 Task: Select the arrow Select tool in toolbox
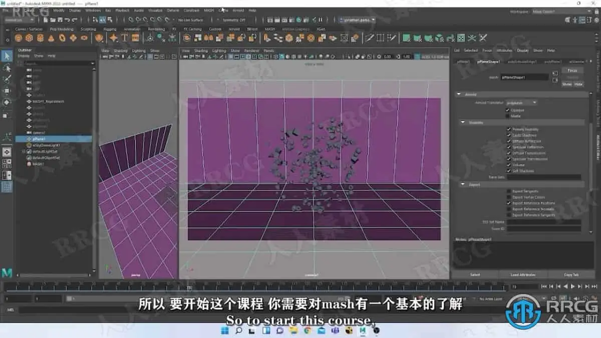point(7,56)
